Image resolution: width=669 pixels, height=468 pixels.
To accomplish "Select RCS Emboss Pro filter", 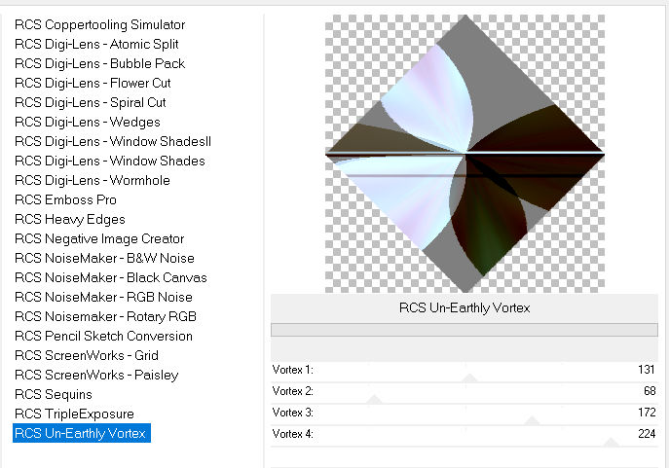I will click(65, 199).
